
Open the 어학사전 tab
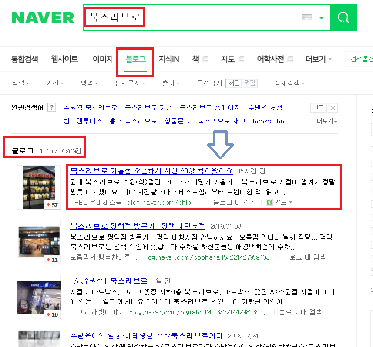tap(270, 59)
